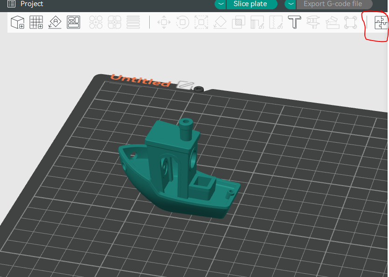Select the Text shape T tool
Viewport: 389px width, 277px height.
(294, 22)
